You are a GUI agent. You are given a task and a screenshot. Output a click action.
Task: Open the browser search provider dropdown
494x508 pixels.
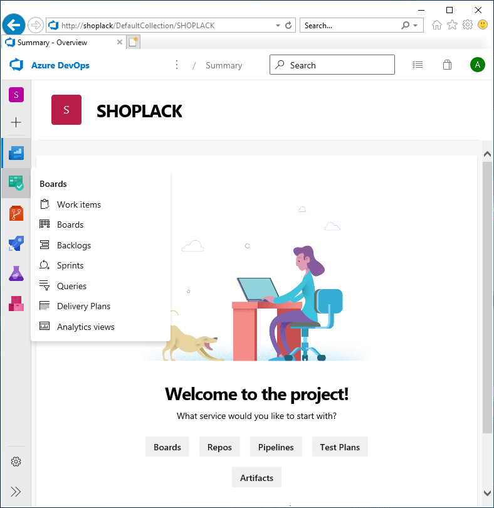[x=415, y=26]
